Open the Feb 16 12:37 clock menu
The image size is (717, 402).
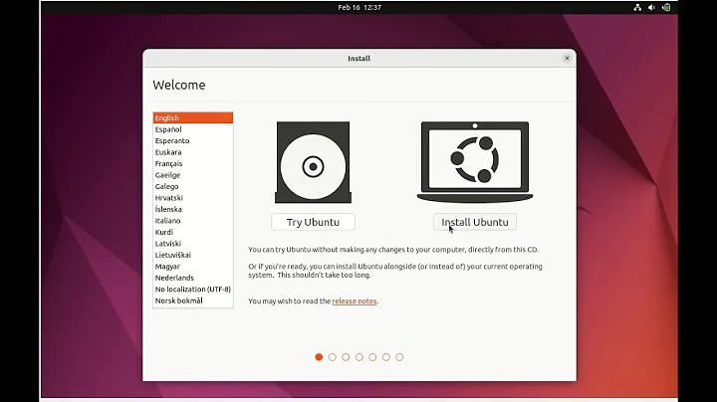pos(359,7)
